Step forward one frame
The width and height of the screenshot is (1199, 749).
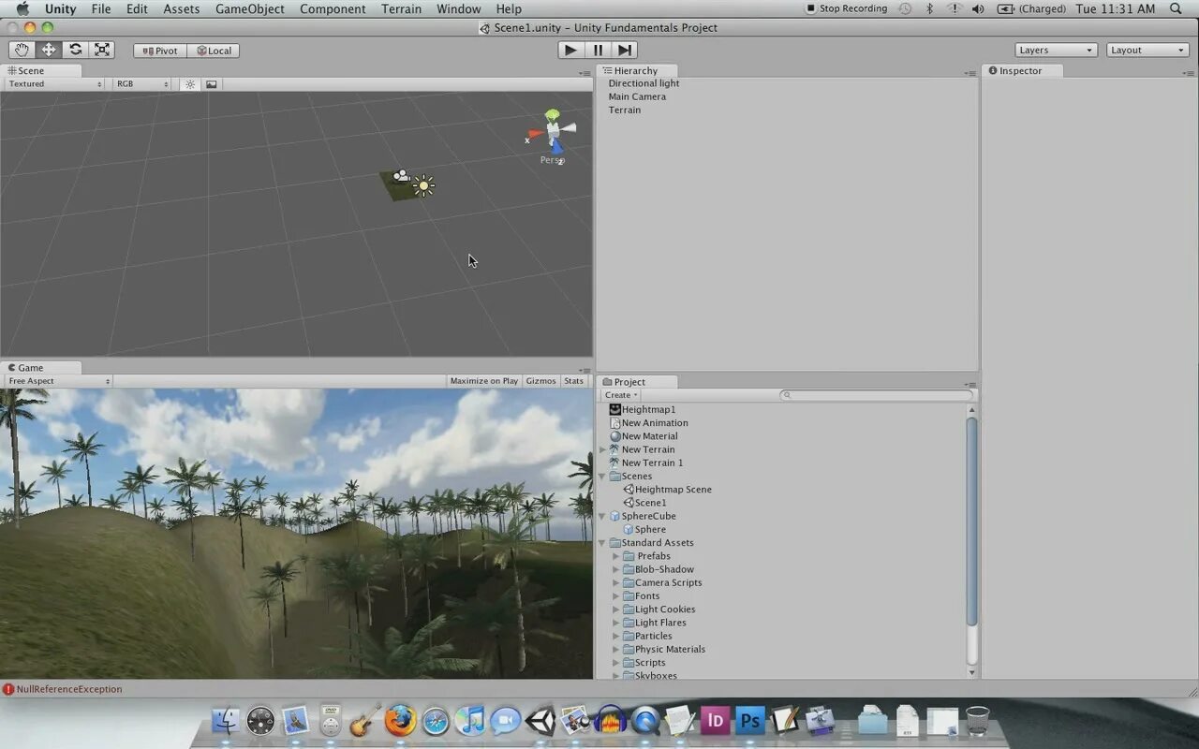point(625,50)
